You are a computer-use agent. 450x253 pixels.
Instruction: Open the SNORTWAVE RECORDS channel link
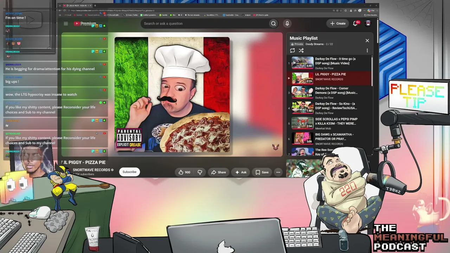(x=91, y=170)
